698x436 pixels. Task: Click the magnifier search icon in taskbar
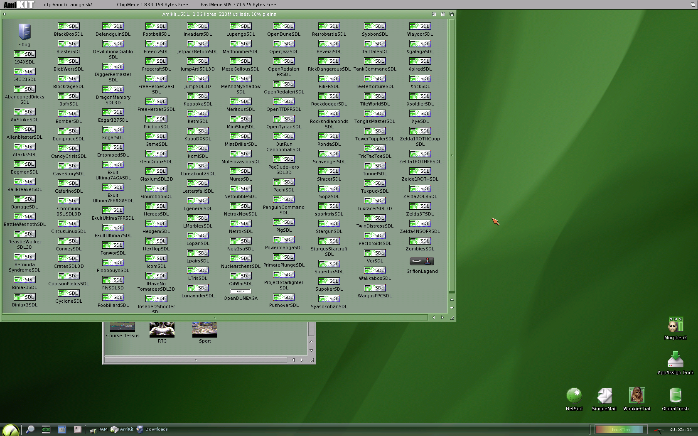30,429
